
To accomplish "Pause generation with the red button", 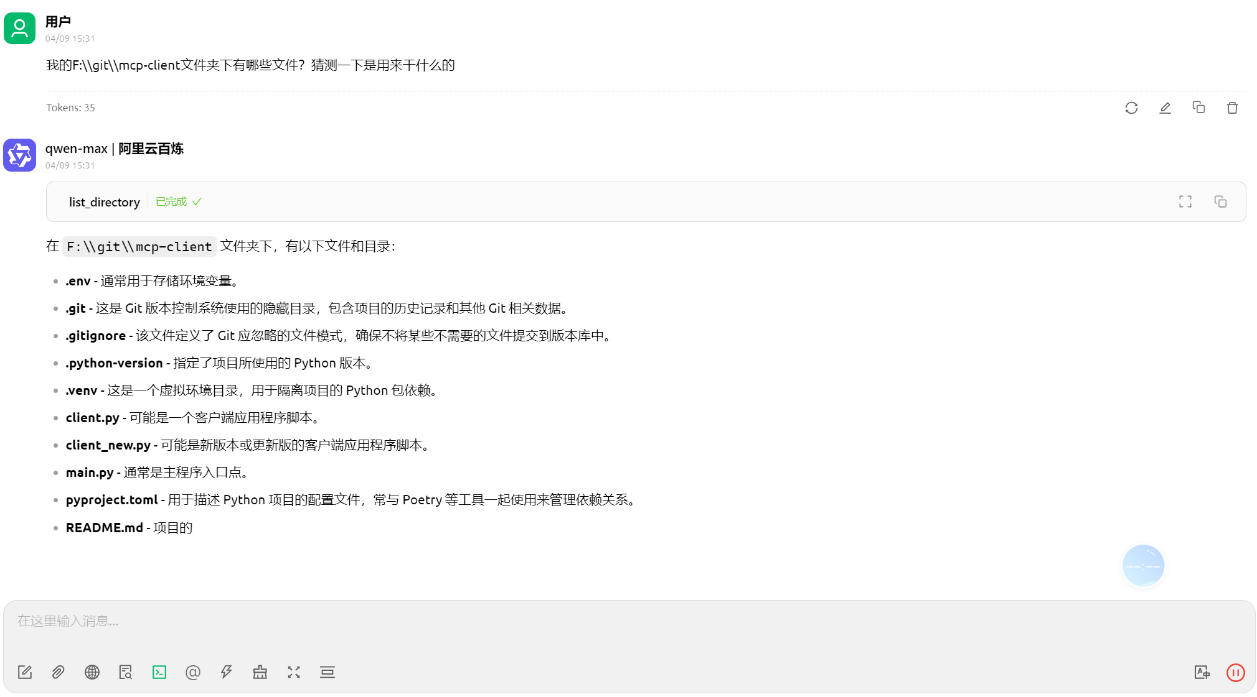I will (x=1235, y=672).
